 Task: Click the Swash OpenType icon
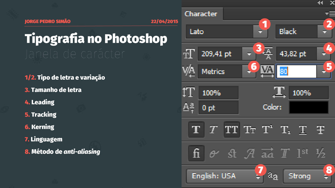pos(250,153)
